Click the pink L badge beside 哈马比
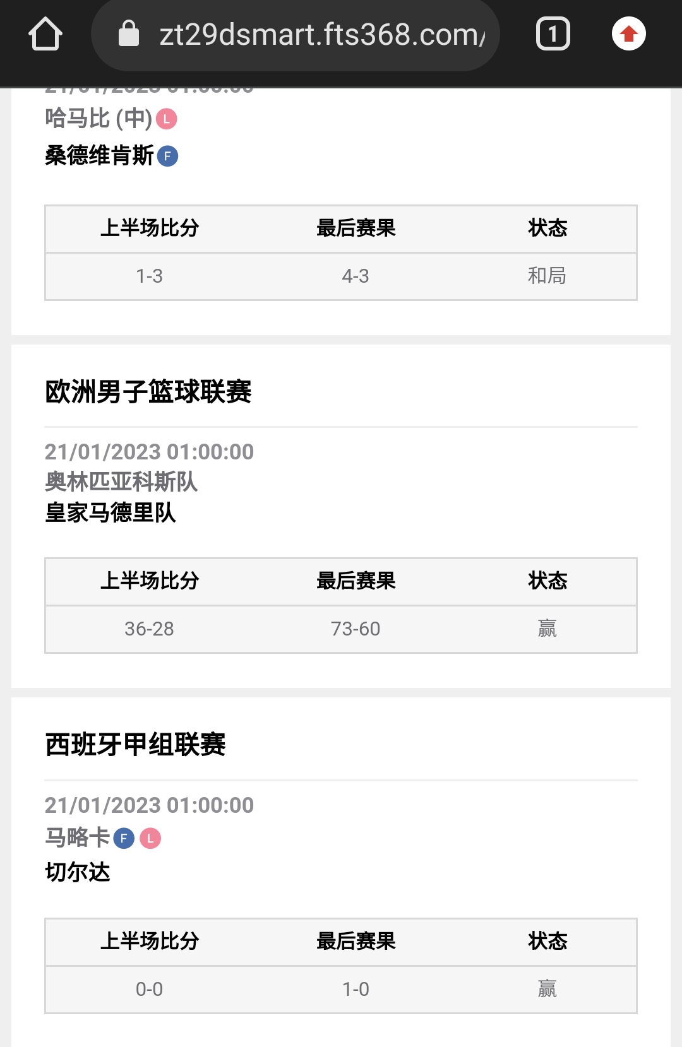The height and width of the screenshot is (1047, 682). coord(167,119)
